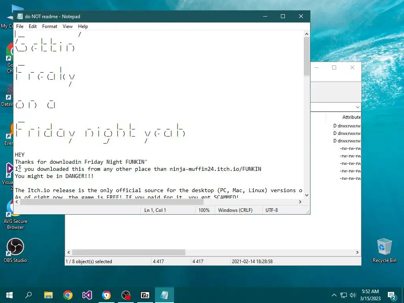The width and height of the screenshot is (404, 303).
Task: Click the Ln 1, Col 1 status entry
Action: (155, 210)
